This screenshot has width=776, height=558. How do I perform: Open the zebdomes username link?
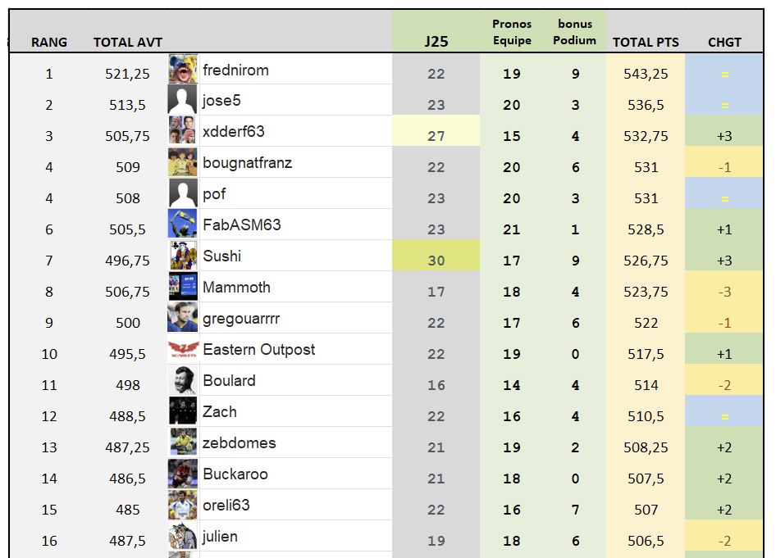[x=240, y=443]
